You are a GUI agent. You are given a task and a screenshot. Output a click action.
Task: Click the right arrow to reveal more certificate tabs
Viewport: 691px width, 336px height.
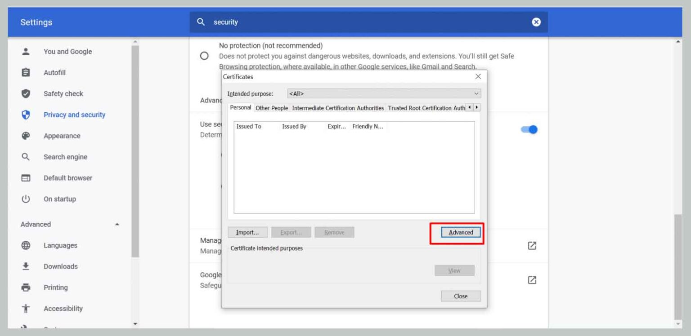pyautogui.click(x=476, y=107)
